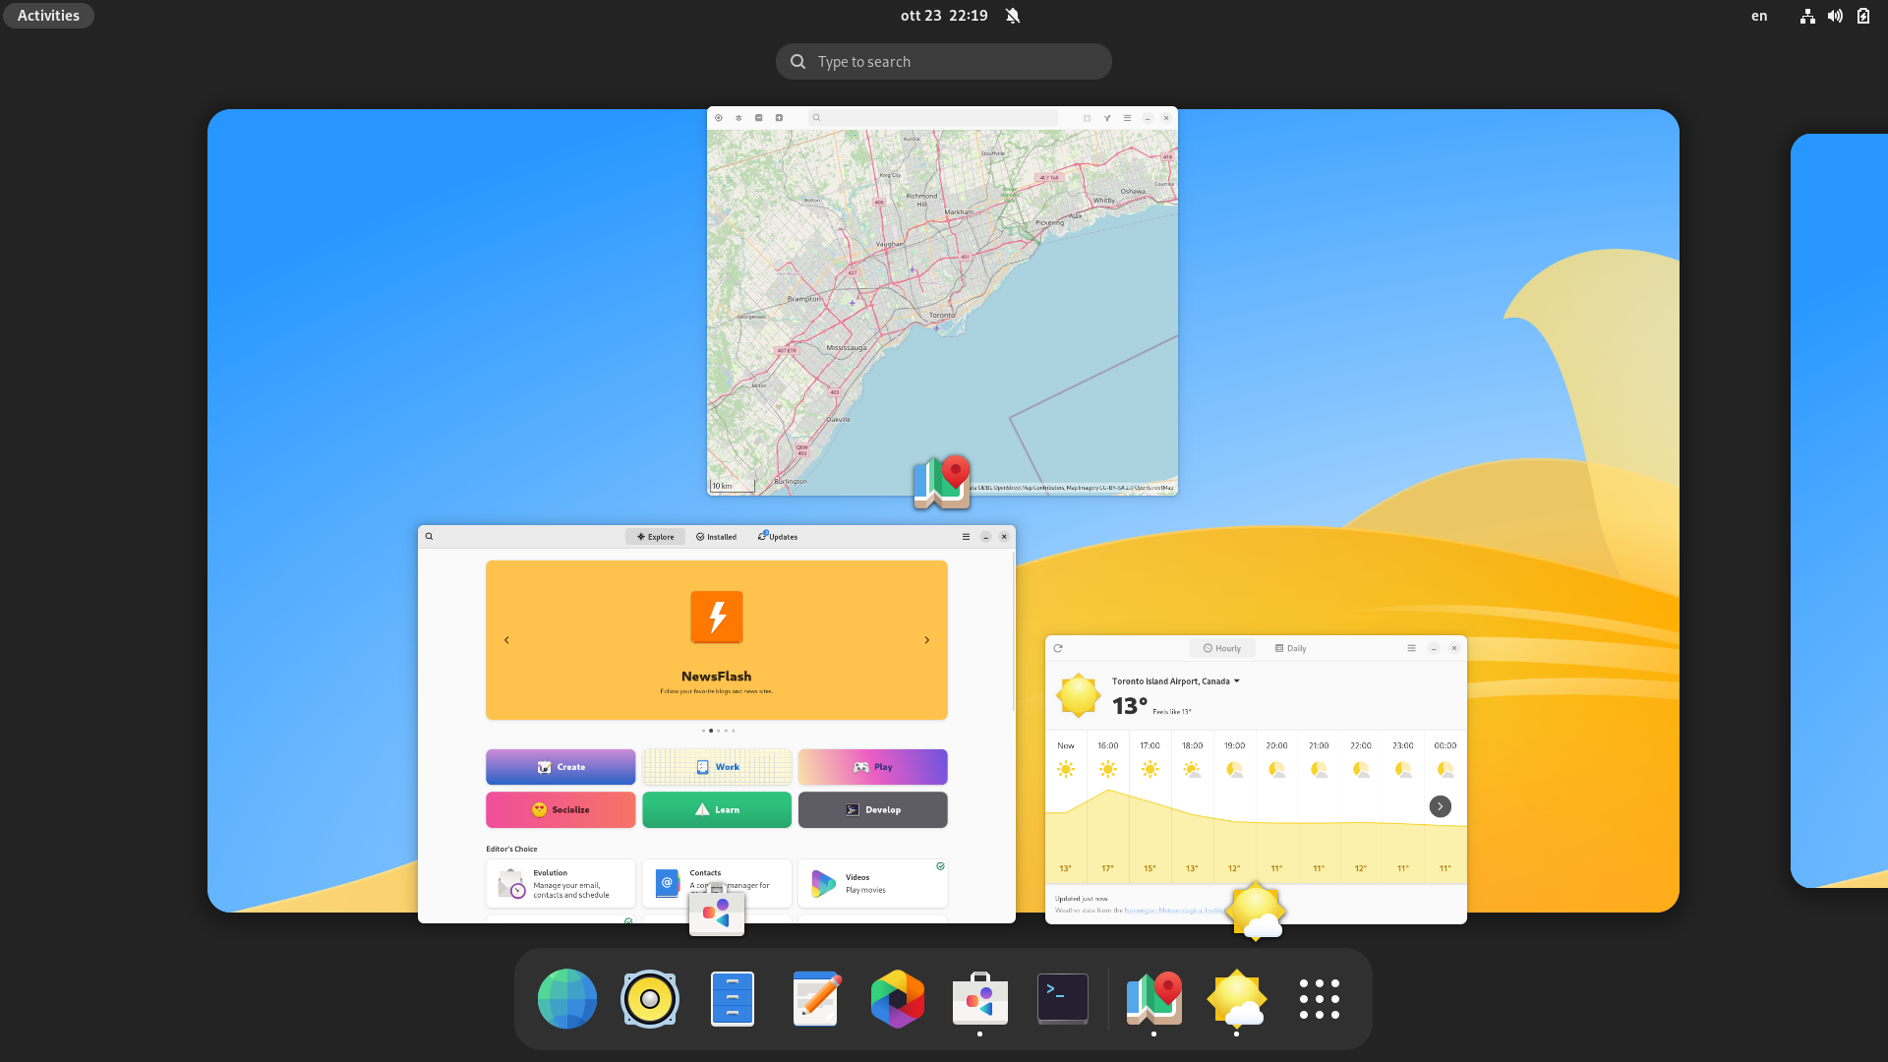This screenshot has width=1888, height=1062.
Task: Click the Type to search field
Action: pyautogui.click(x=944, y=62)
